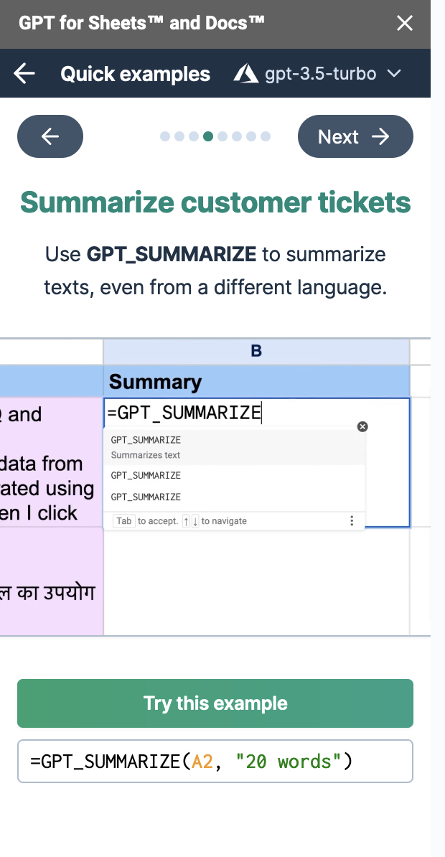This screenshot has height=857, width=445.
Task: Click the Summary header cell
Action: coord(256,382)
